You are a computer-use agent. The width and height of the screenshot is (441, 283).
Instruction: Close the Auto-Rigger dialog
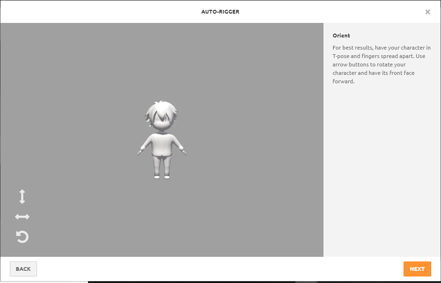point(427,12)
